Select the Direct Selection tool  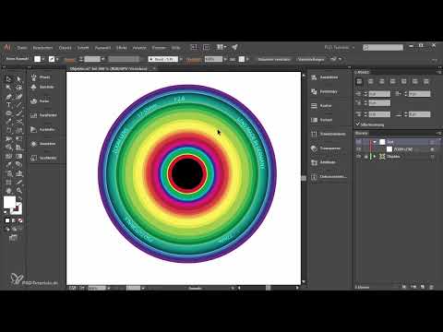pos(19,79)
